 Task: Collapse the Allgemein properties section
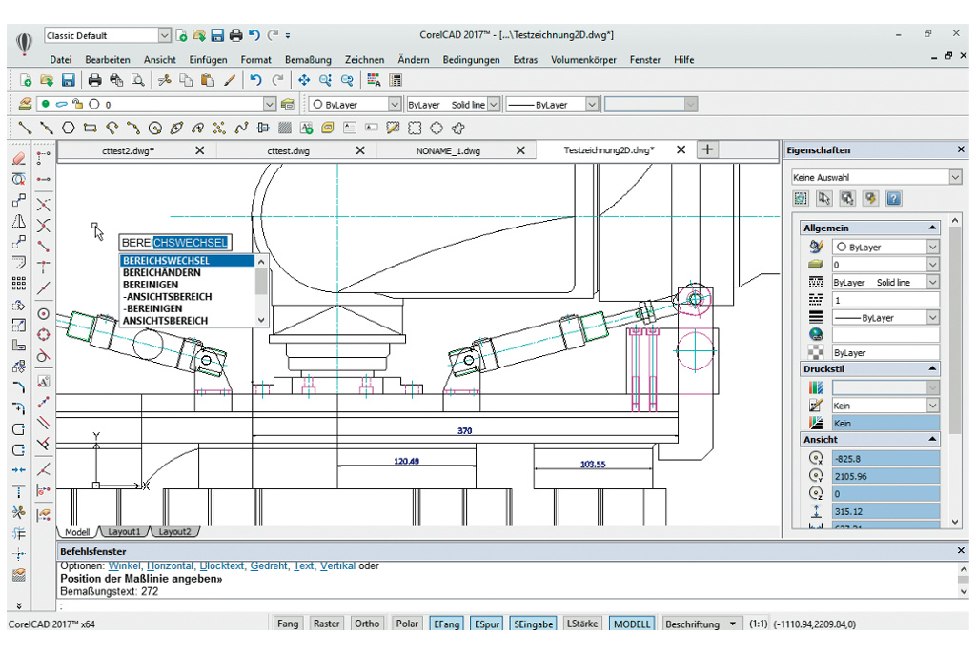click(x=930, y=228)
